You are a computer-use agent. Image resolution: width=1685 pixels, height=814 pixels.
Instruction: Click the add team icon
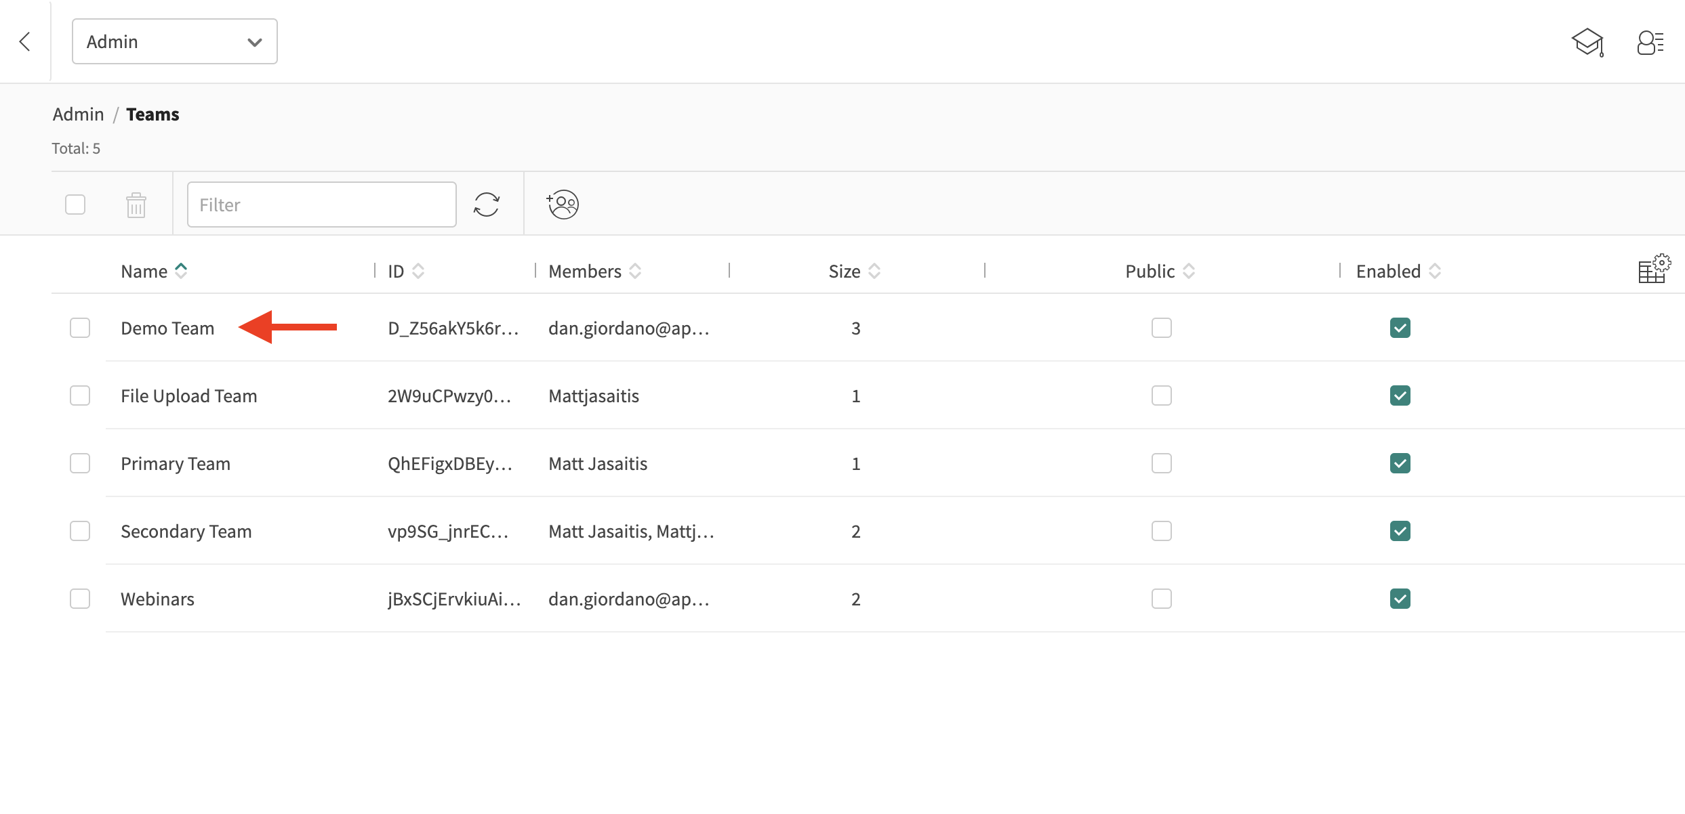(x=563, y=204)
